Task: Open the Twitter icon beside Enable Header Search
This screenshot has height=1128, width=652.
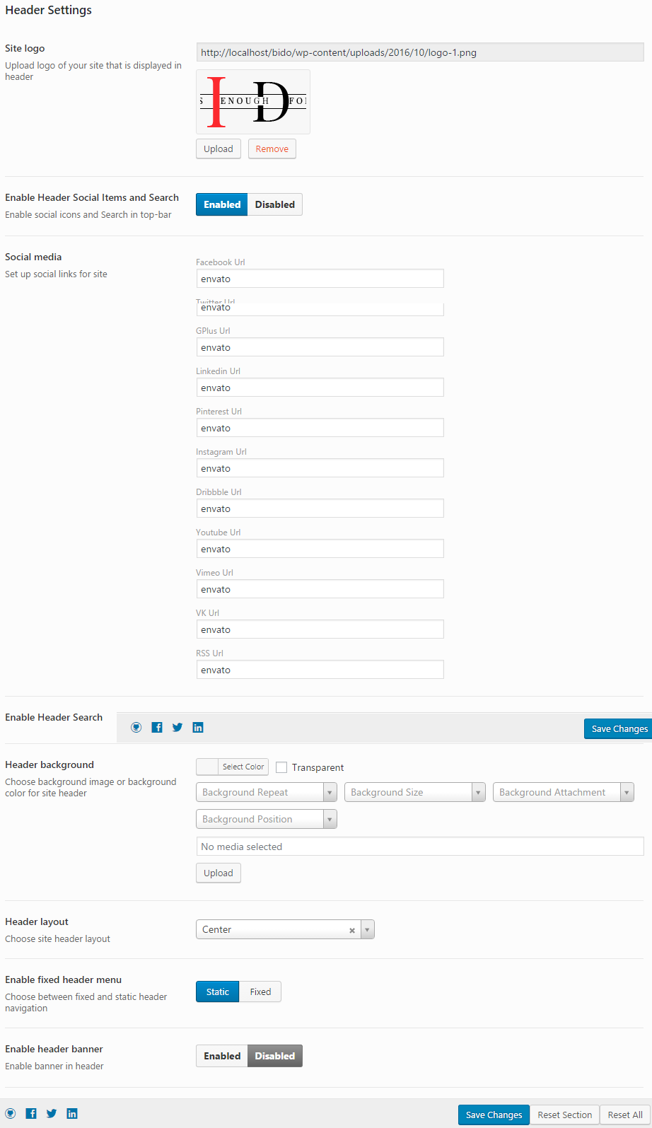Action: click(177, 727)
